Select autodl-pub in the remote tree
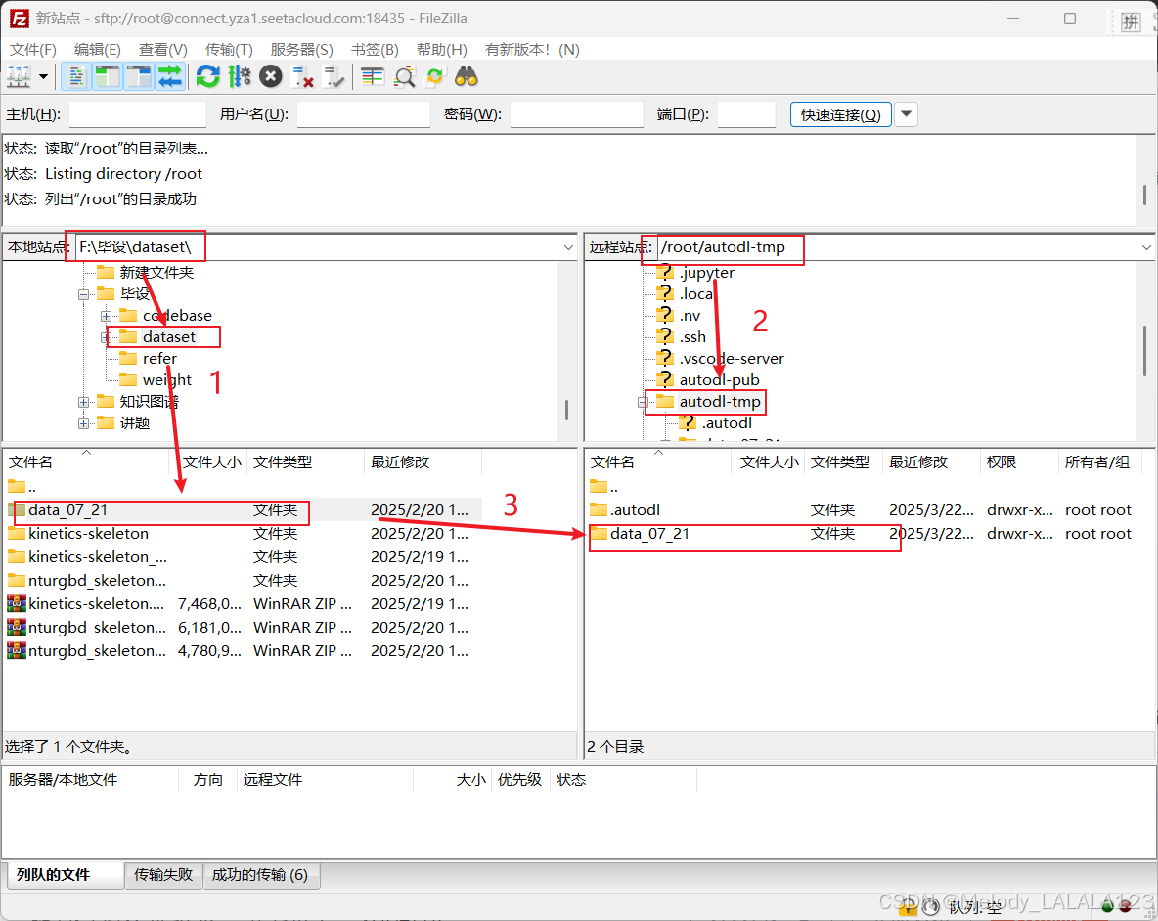The height and width of the screenshot is (921, 1158). [x=719, y=380]
